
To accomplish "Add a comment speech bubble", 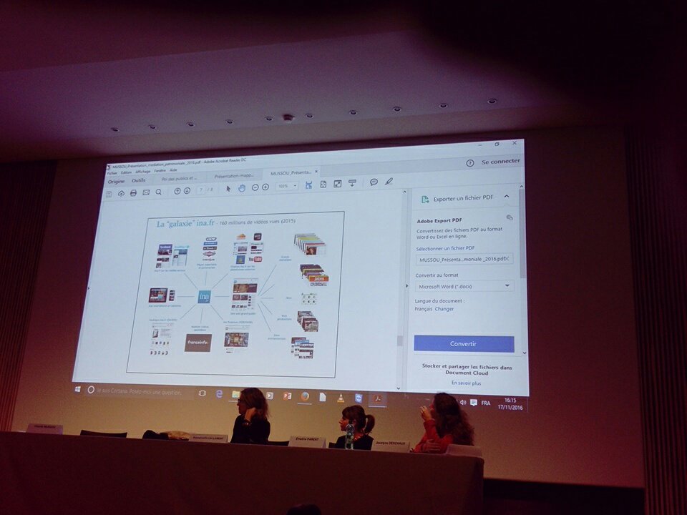I will pos(374,182).
